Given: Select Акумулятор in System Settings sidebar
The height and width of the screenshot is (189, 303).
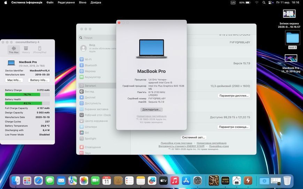Looking at the screenshot, I should [98, 77].
